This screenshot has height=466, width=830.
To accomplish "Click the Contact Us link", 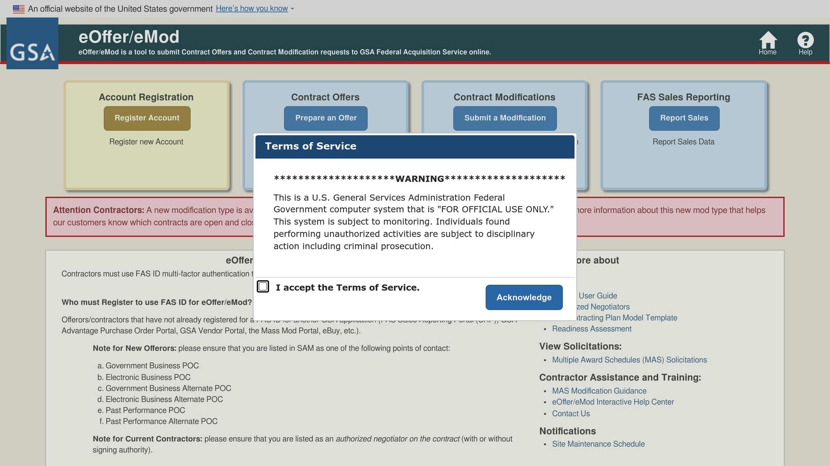I will tap(571, 413).
